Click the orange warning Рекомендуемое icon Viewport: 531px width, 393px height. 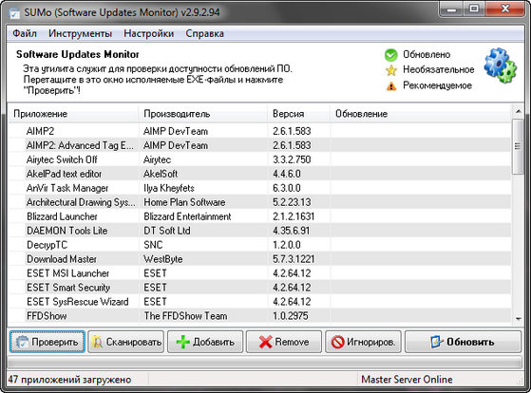click(x=391, y=86)
